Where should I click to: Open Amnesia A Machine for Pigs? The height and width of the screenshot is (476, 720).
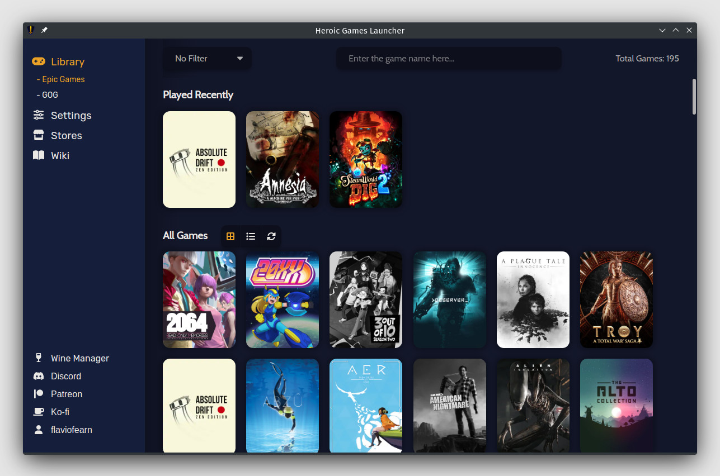tap(283, 159)
